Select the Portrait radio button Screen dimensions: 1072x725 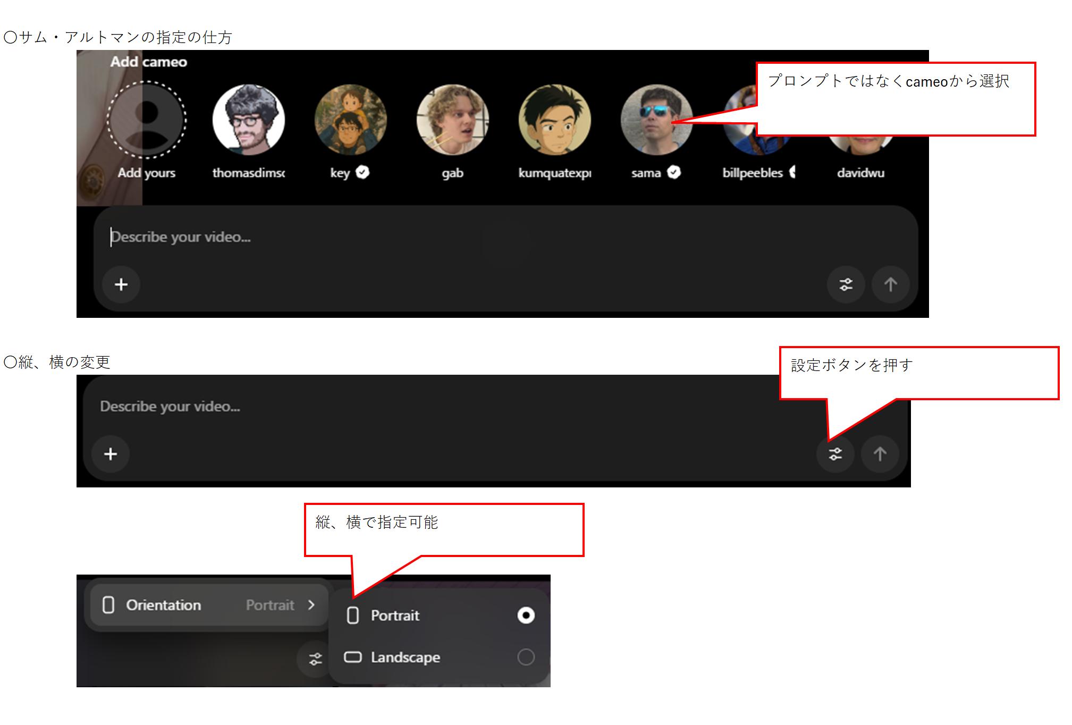[x=526, y=615]
